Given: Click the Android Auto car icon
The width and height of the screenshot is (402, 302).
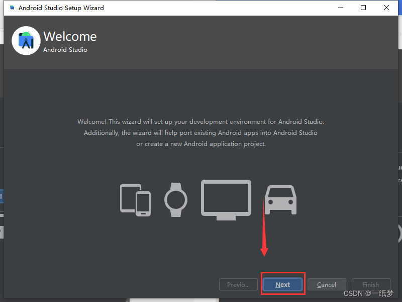Looking at the screenshot, I should (x=281, y=200).
